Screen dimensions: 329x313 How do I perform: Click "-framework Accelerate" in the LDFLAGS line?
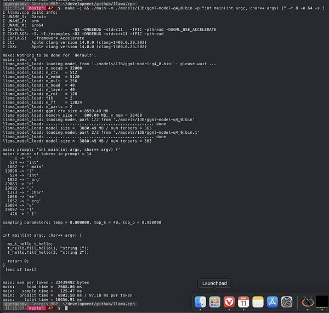click(59, 38)
